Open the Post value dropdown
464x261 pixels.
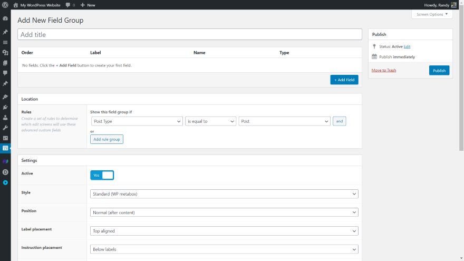click(x=284, y=121)
